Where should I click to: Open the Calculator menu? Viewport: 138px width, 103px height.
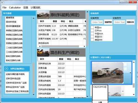15,7
